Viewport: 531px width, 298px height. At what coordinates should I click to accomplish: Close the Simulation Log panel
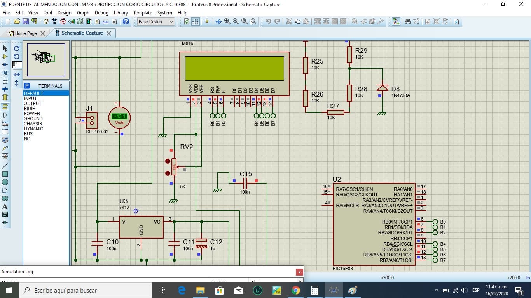(299, 272)
